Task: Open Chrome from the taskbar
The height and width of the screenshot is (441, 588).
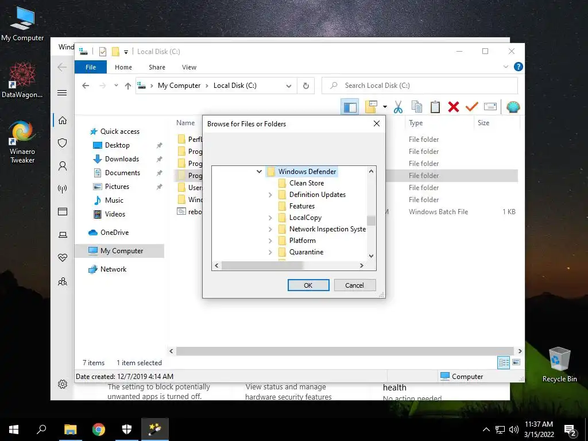Action: pyautogui.click(x=99, y=430)
